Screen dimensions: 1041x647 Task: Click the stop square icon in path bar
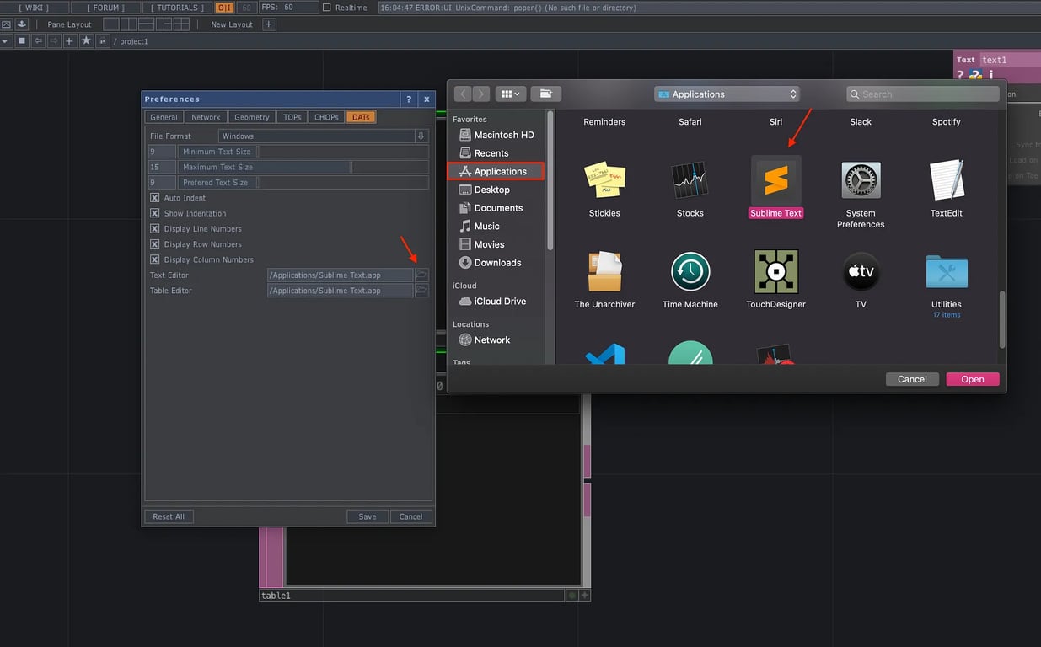pos(23,40)
